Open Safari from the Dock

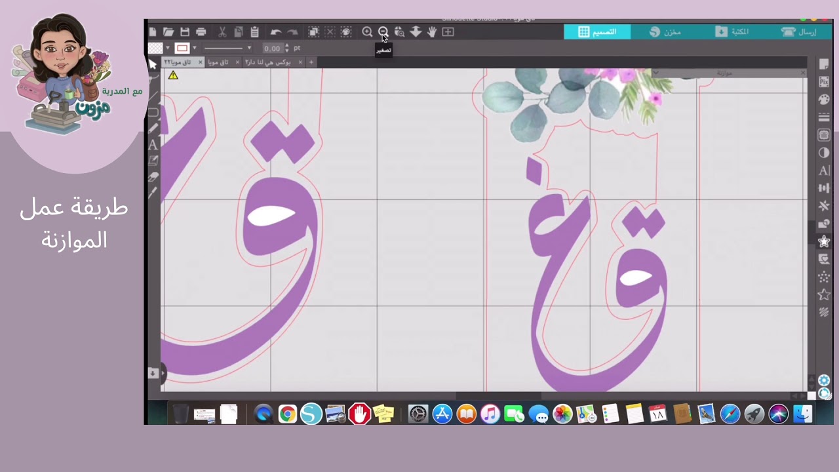click(x=730, y=414)
